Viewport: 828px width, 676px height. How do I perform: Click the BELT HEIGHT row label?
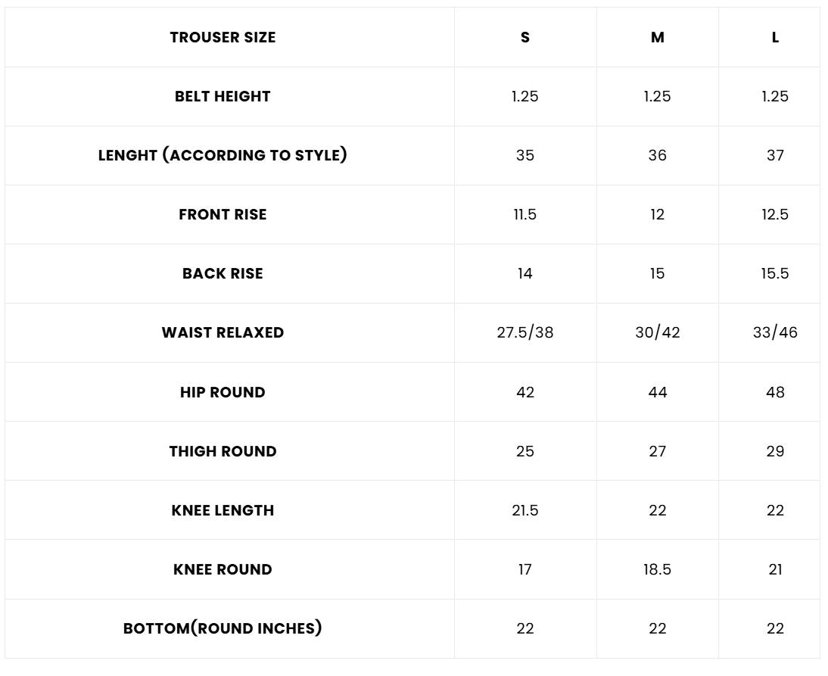pos(223,96)
